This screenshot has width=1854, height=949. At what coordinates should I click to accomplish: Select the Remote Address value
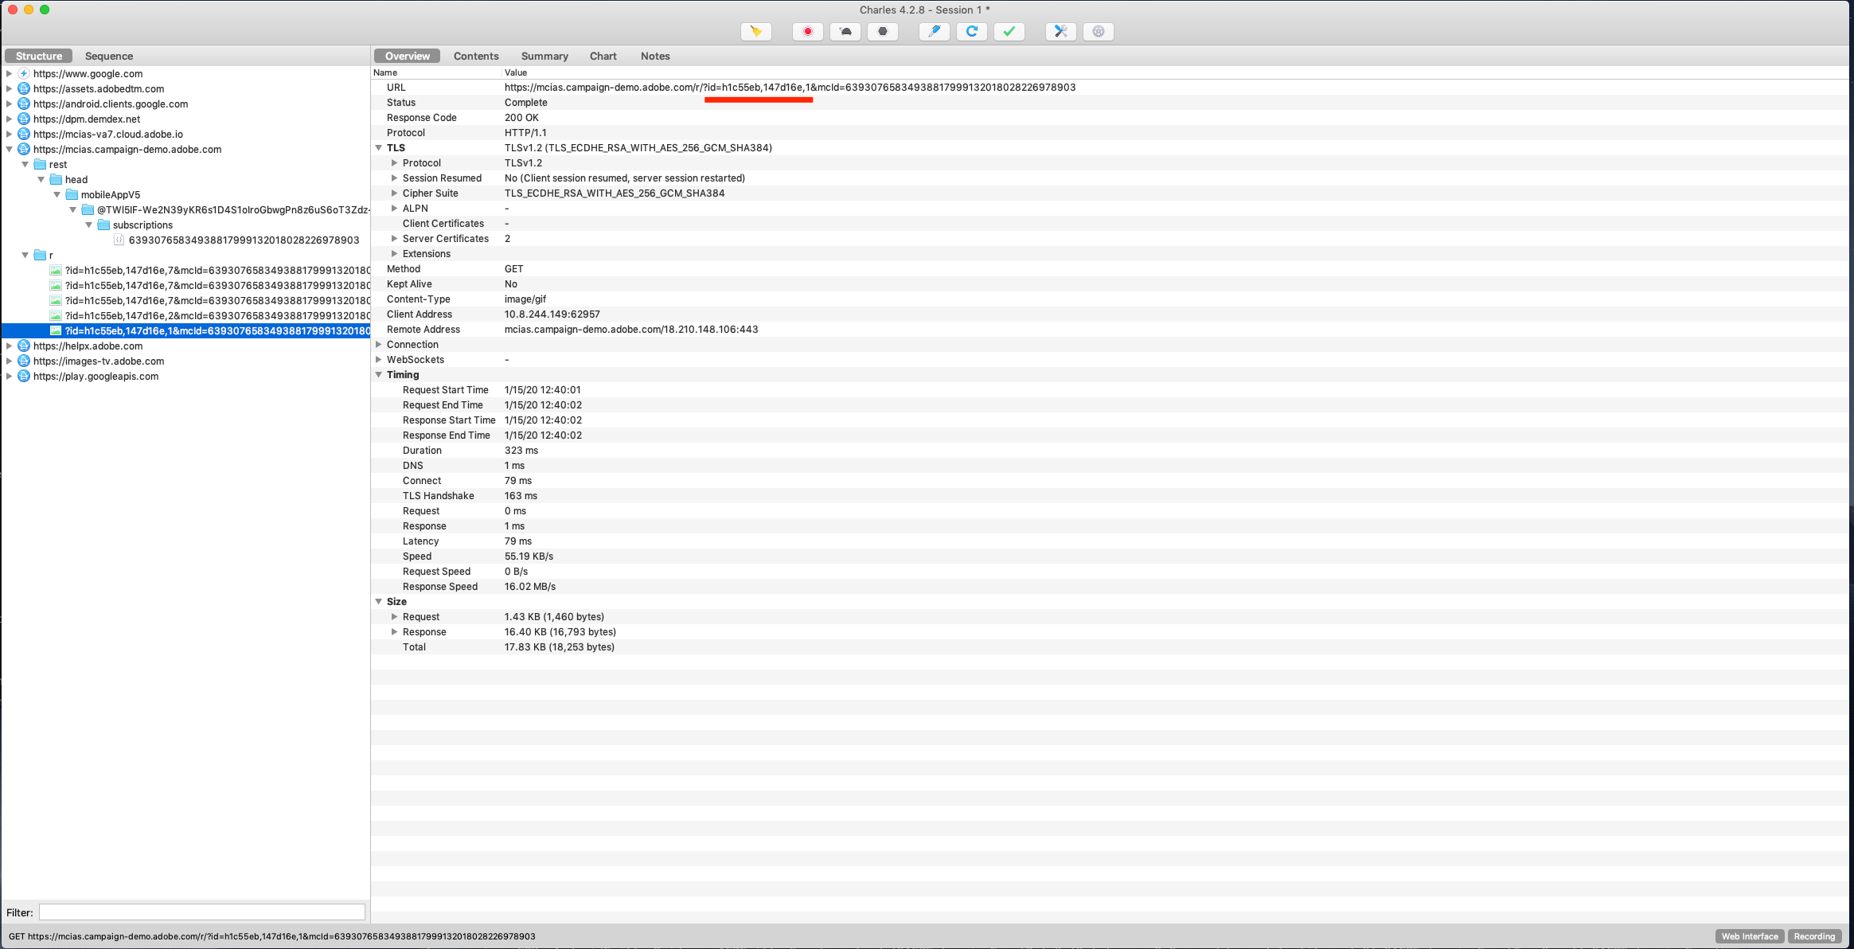[x=631, y=329]
